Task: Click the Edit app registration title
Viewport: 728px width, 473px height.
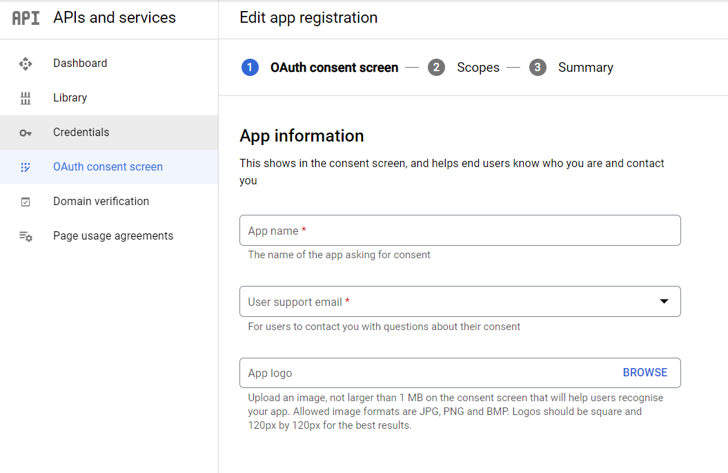Action: tap(308, 18)
